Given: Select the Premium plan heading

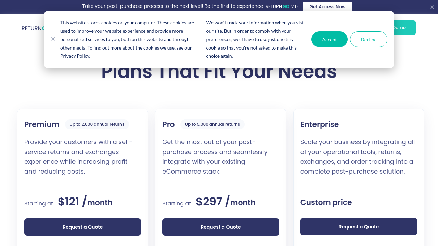Looking at the screenshot, I should coord(42,124).
